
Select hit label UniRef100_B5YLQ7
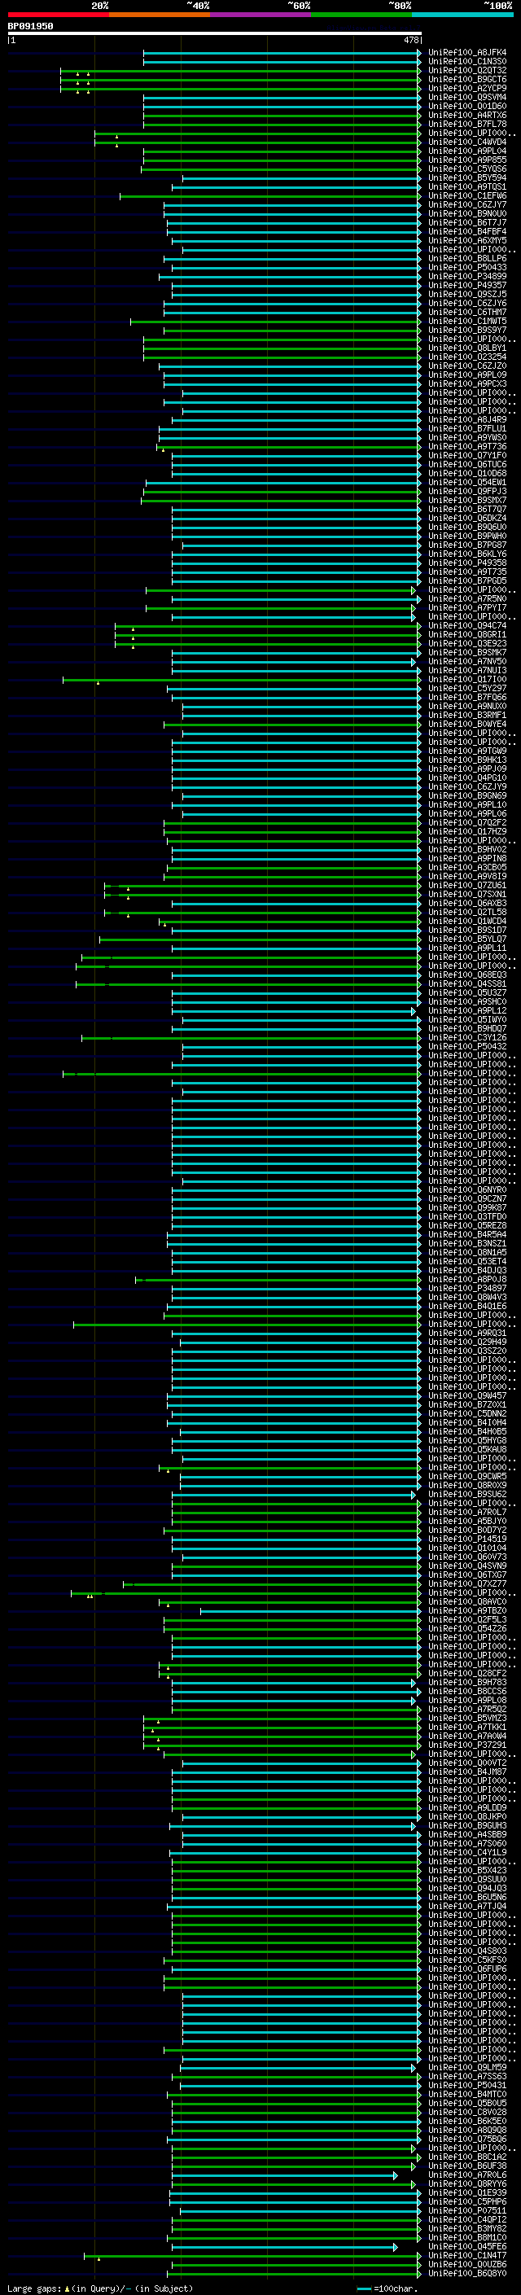467,939
